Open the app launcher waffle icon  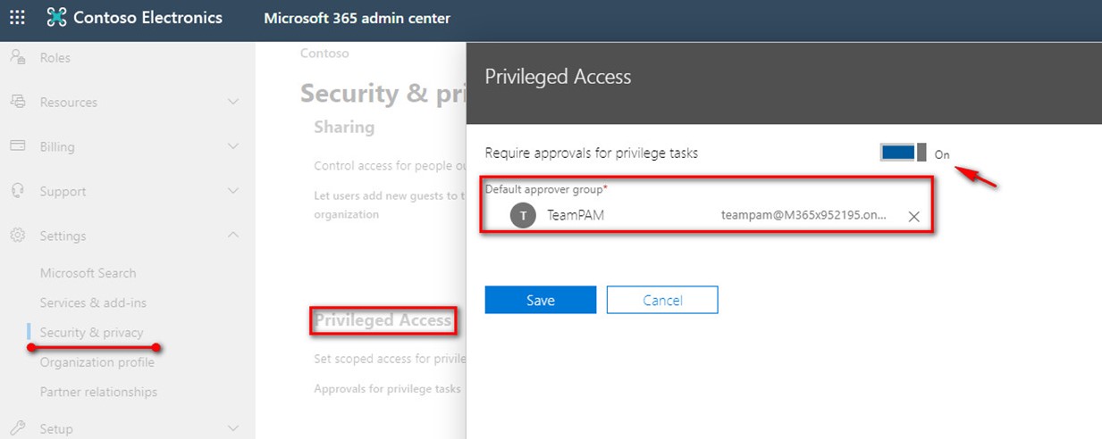click(x=17, y=17)
